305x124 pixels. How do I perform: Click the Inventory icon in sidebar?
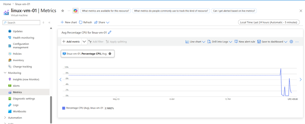10,60
